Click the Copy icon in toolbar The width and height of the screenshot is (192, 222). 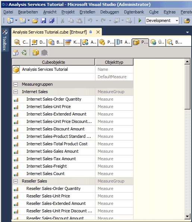coord(70,20)
